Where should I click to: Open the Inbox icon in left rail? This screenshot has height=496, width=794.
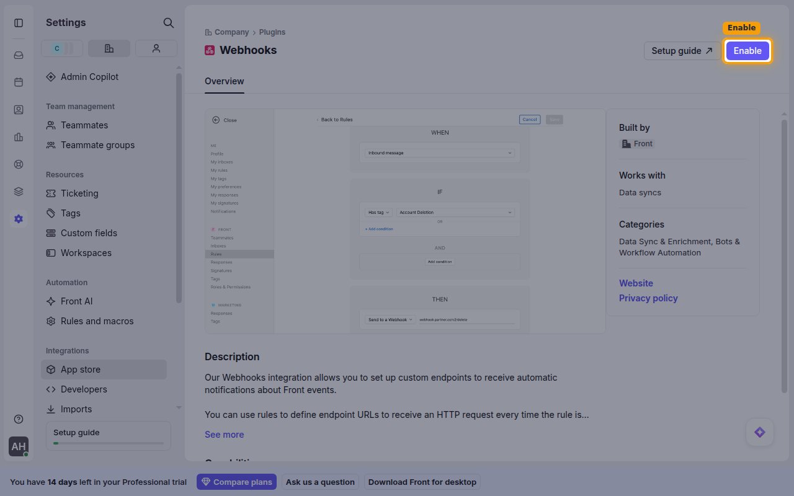pyautogui.click(x=19, y=55)
